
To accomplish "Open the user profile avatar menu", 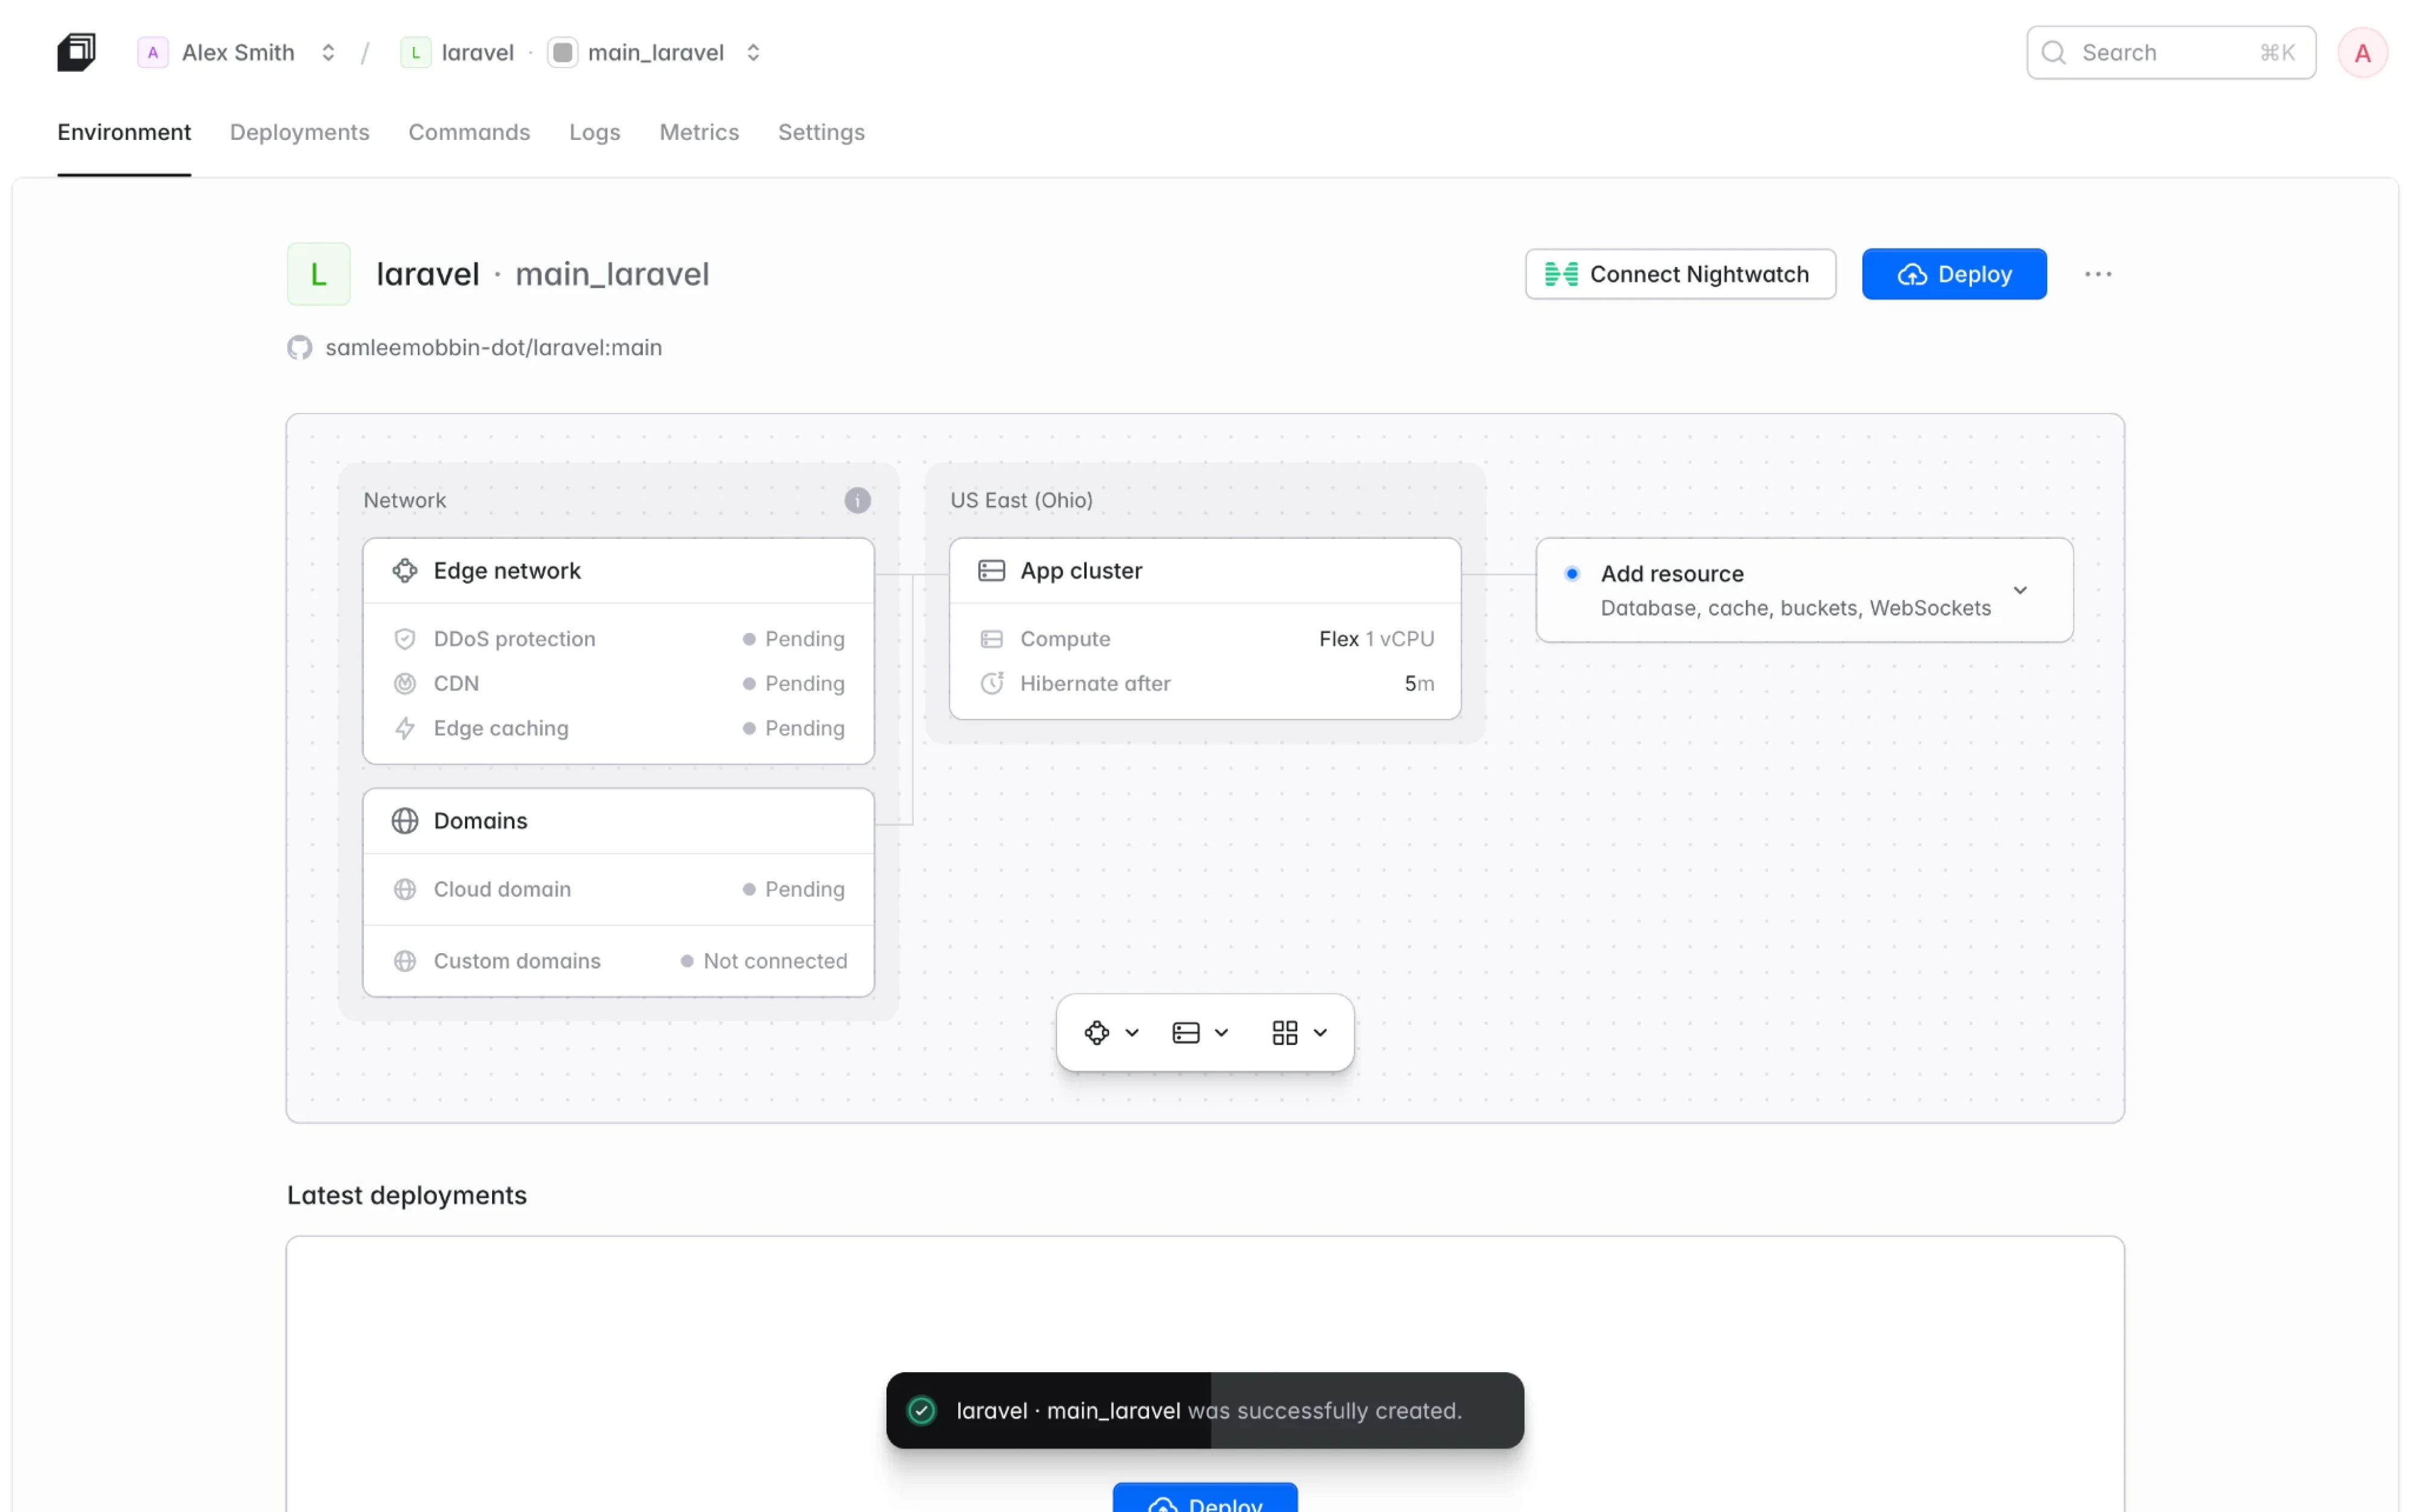I will (2362, 52).
